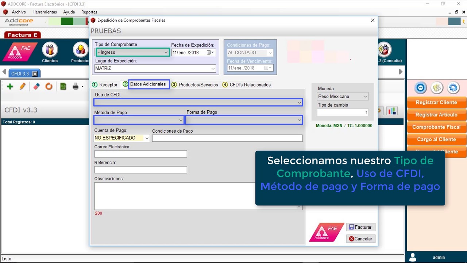Open the Clientes module icon

(x=50, y=50)
